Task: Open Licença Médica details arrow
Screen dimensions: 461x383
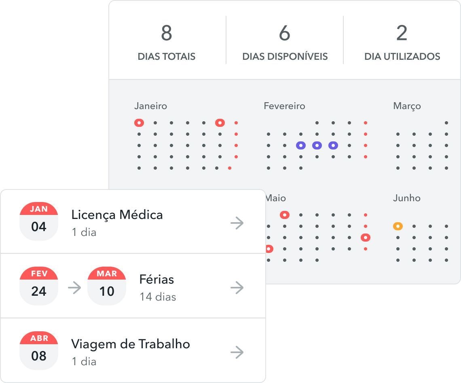Action: pyautogui.click(x=237, y=223)
